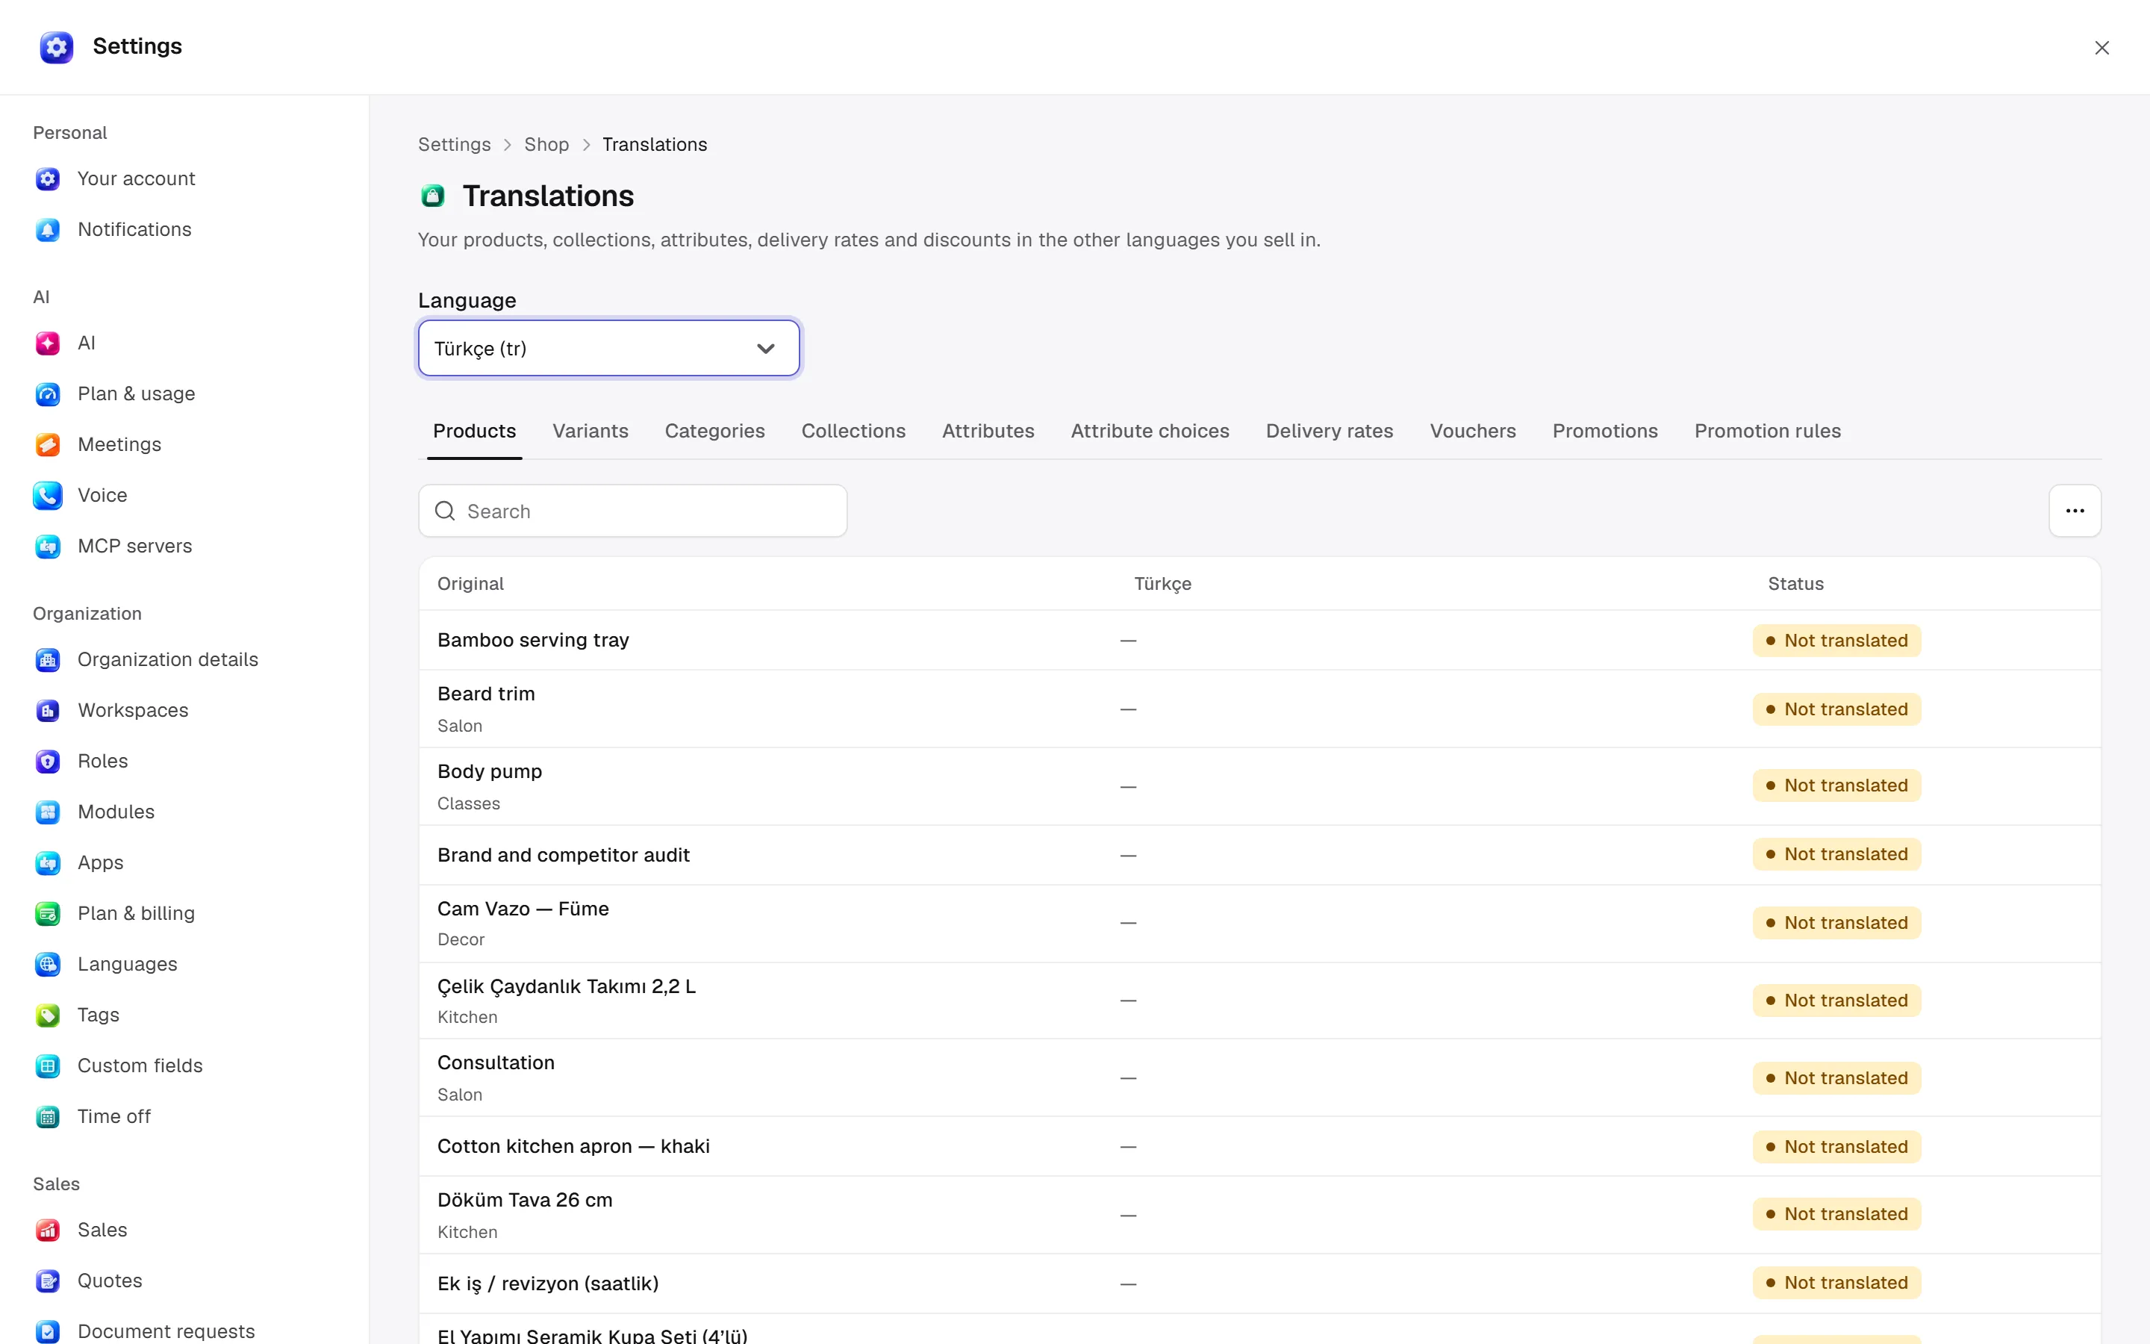
Task: Go to Shop breadcrumb link
Action: tap(546, 144)
